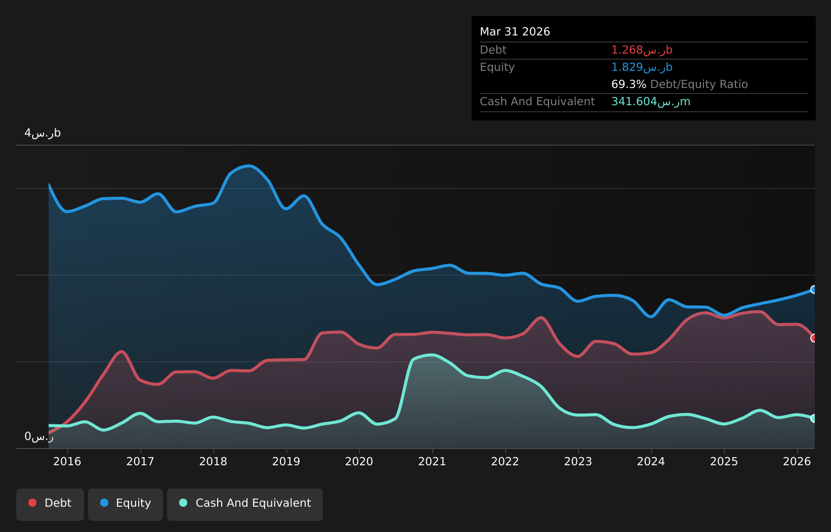Toggle the Equity series legend button

(126, 504)
